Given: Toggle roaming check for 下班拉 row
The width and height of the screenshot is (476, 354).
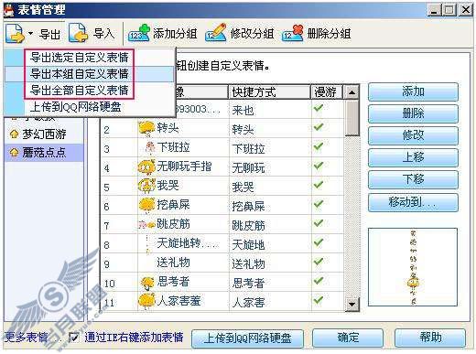Looking at the screenshot, I should (319, 146).
